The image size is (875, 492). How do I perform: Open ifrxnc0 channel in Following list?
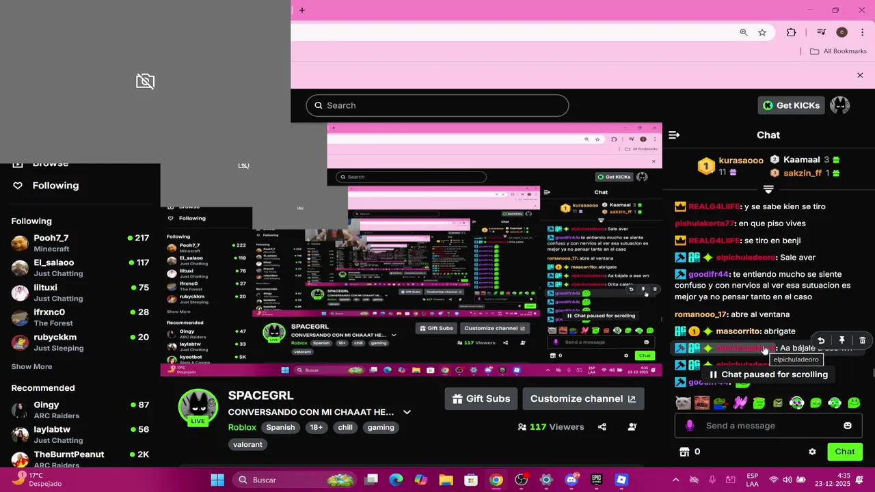pos(80,317)
